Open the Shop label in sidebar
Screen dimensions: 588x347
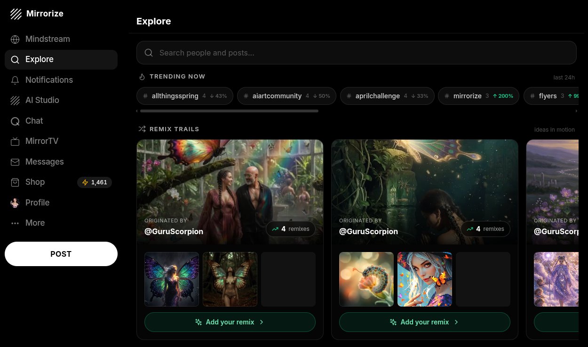pyautogui.click(x=35, y=182)
